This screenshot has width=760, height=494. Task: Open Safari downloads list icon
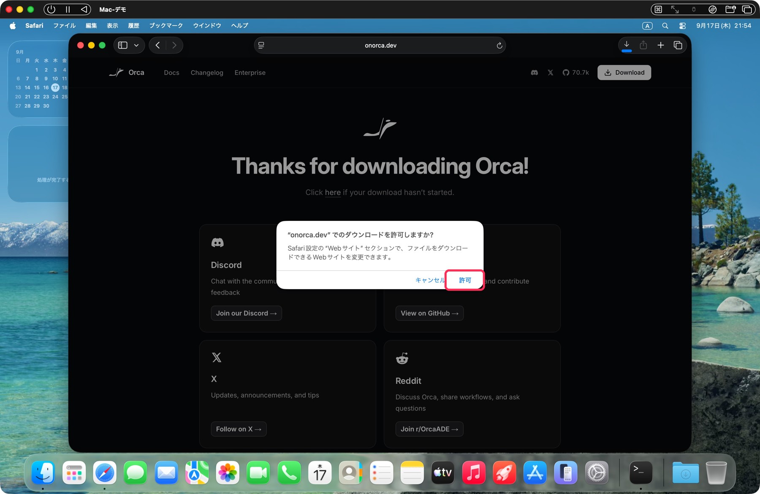tap(627, 45)
